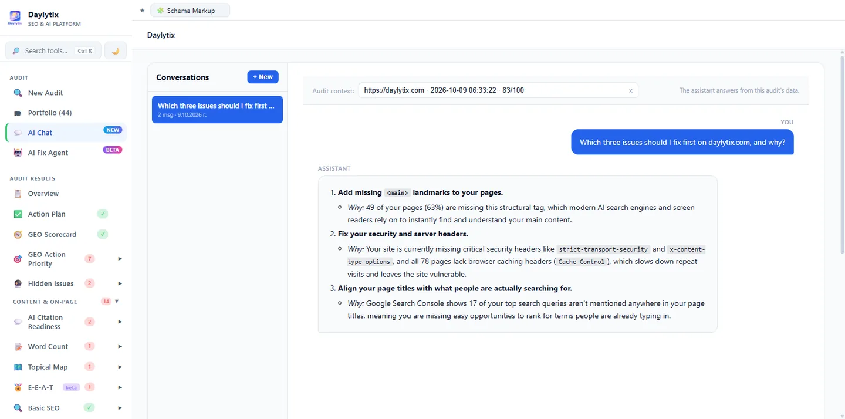Click the green check badge on Action Plan
Viewport: 845px width, 419px height.
(x=103, y=214)
